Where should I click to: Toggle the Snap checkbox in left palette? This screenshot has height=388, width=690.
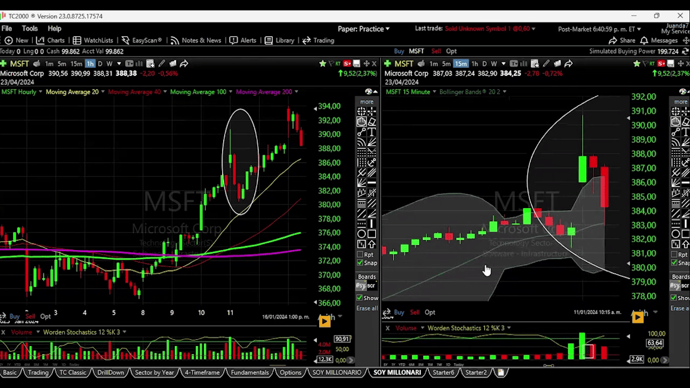click(x=360, y=263)
